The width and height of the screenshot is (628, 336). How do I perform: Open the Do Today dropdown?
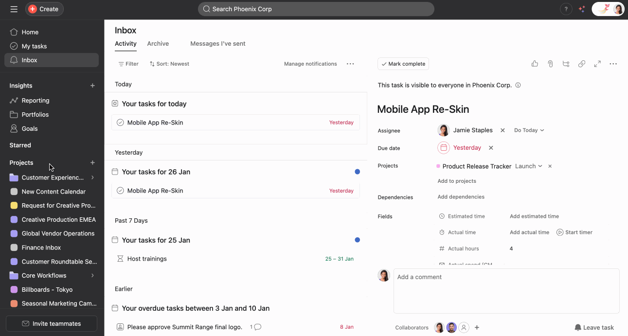tap(529, 130)
